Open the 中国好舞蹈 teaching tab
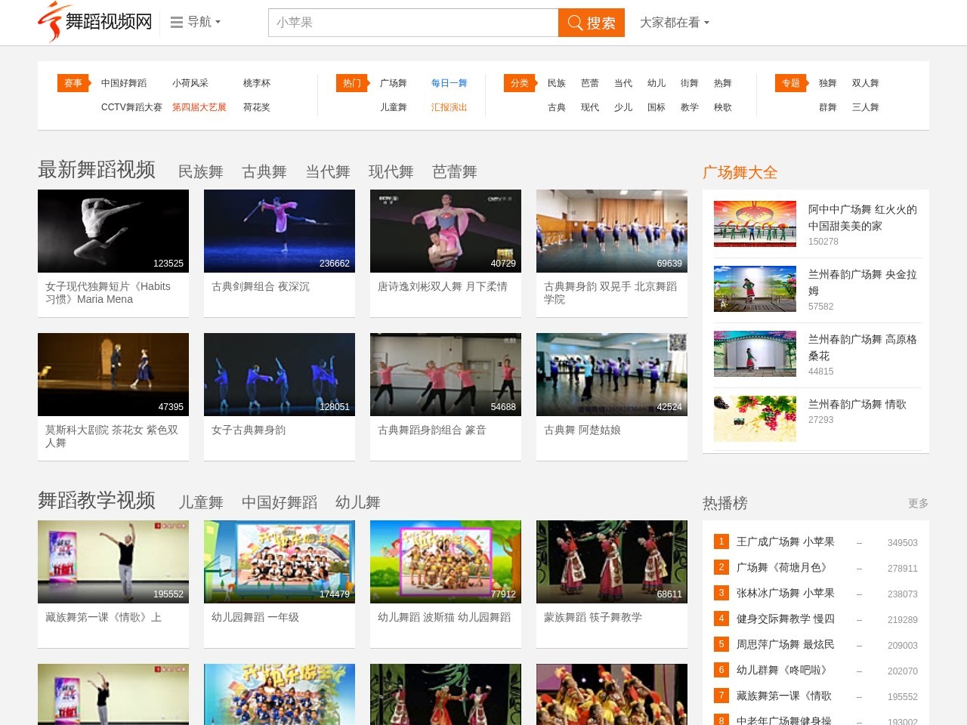This screenshot has width=967, height=725. coord(279,503)
